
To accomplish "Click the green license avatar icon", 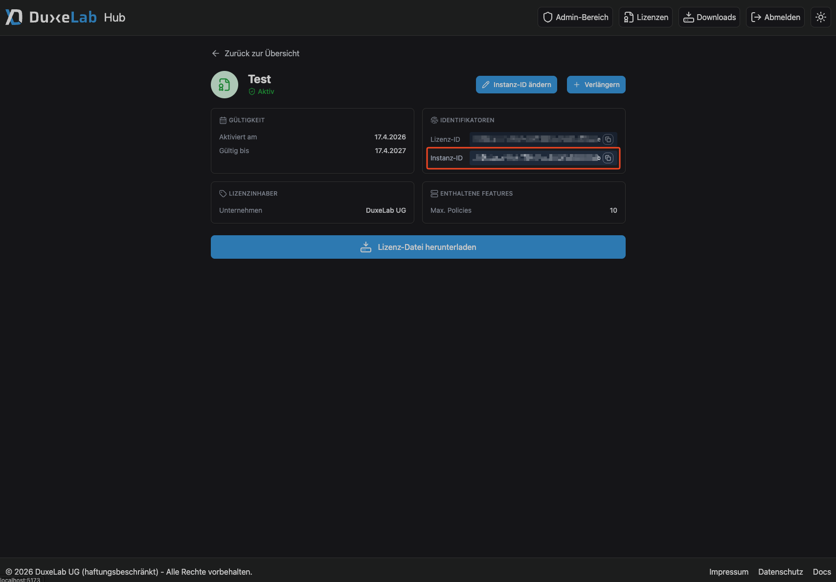I will pos(225,85).
